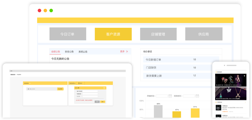This screenshot has width=252, height=120.
Task: Expand arrow beside 优惠活动 section on phone
Action: click(x=245, y=102)
